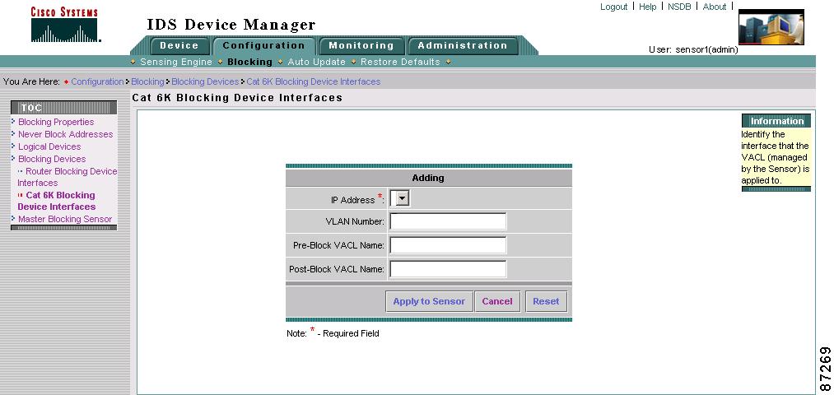Click the 'Note: * - Required Field' text

[x=333, y=332]
